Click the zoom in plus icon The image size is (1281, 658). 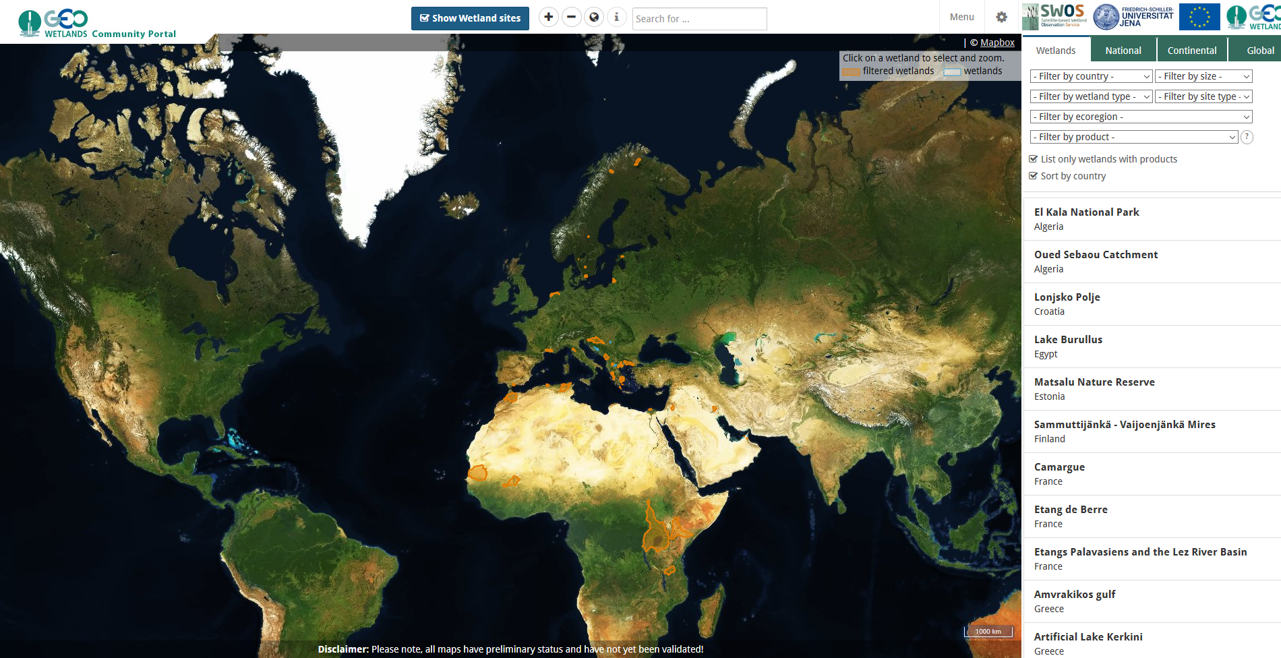coord(549,18)
